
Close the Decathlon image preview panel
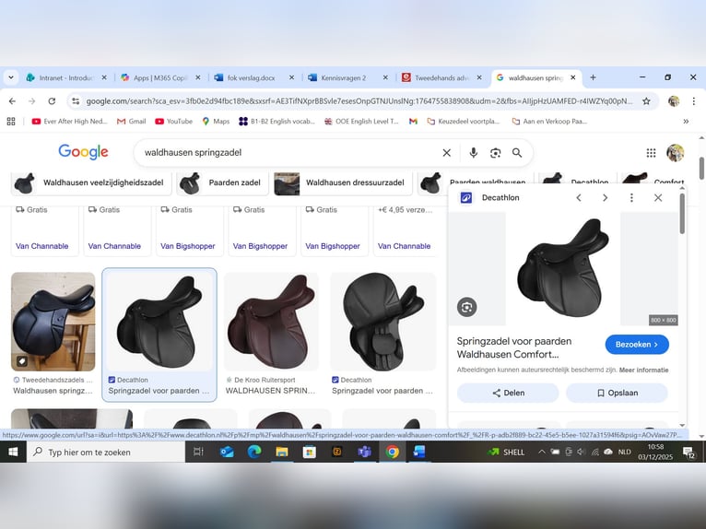coord(658,197)
